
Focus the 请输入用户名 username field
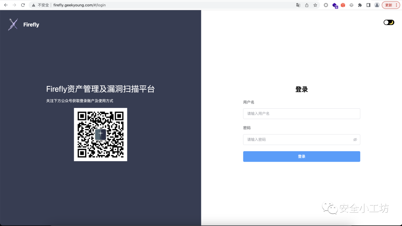(301, 114)
